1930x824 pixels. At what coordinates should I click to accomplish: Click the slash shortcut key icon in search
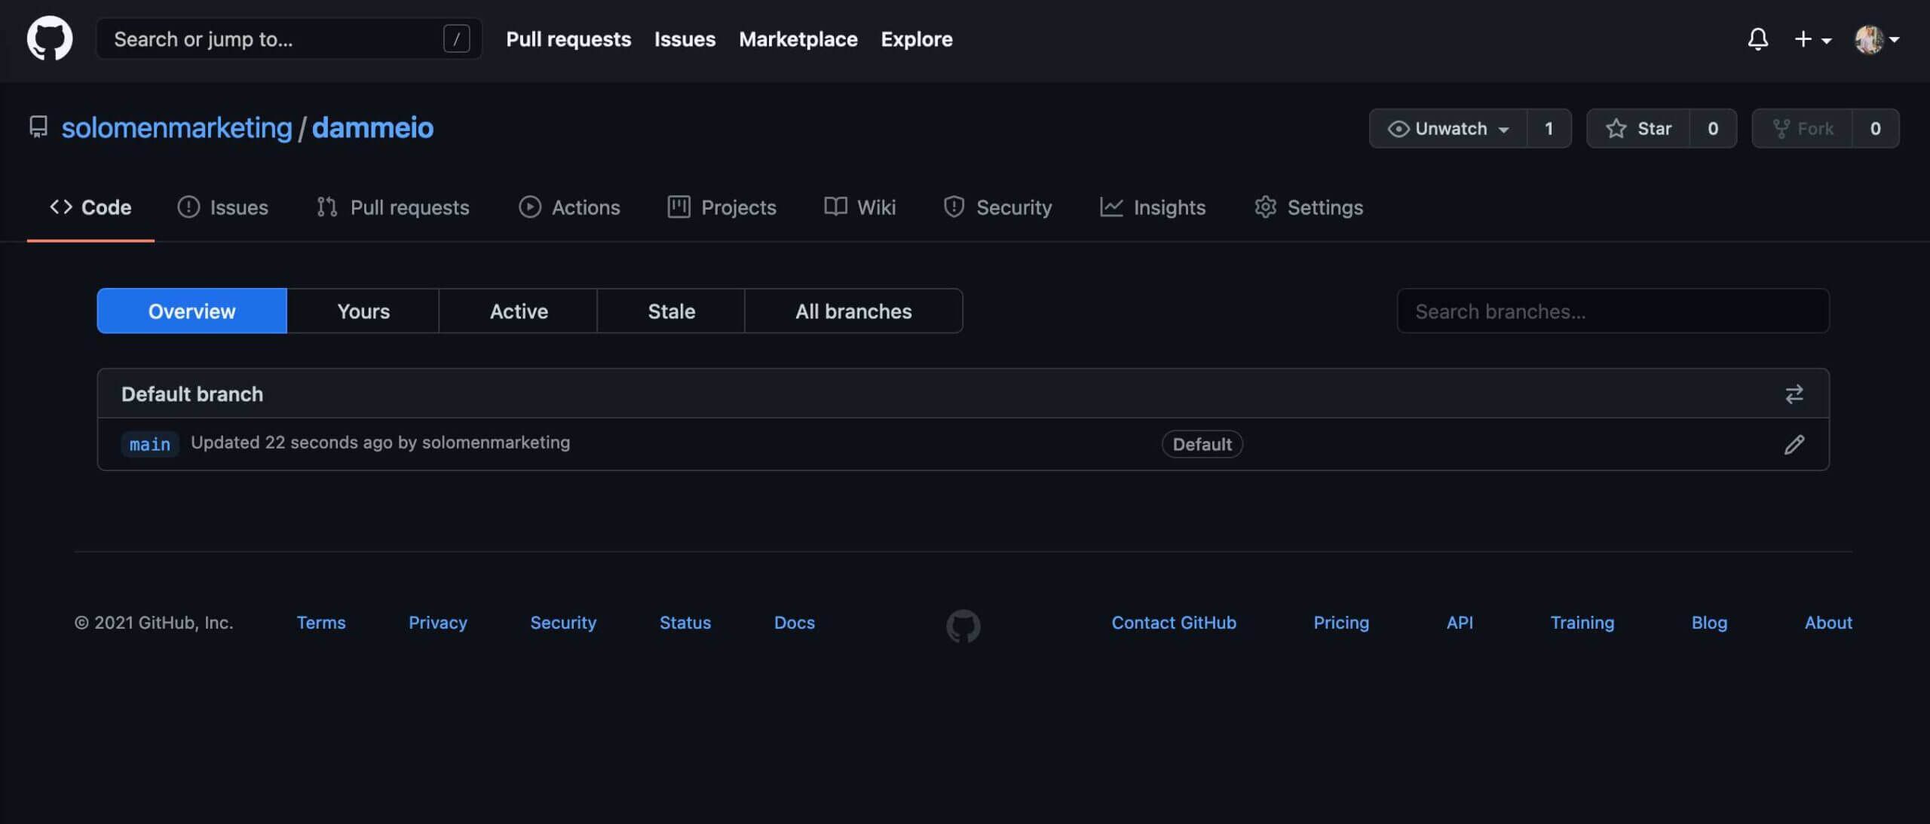(x=456, y=38)
